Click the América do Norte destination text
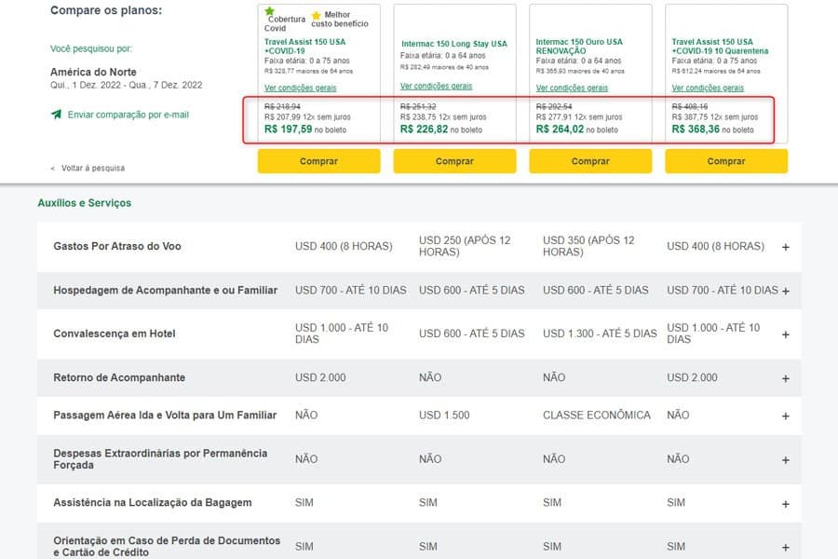 point(93,72)
